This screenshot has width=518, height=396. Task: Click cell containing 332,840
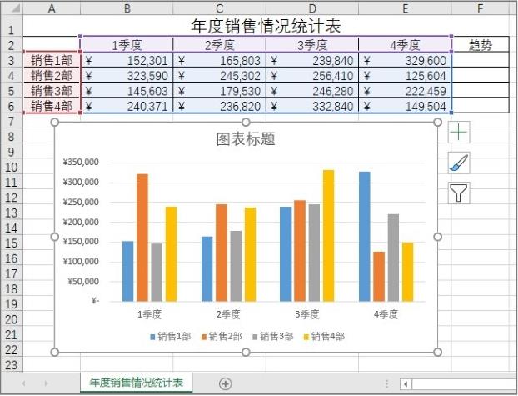coord(312,106)
